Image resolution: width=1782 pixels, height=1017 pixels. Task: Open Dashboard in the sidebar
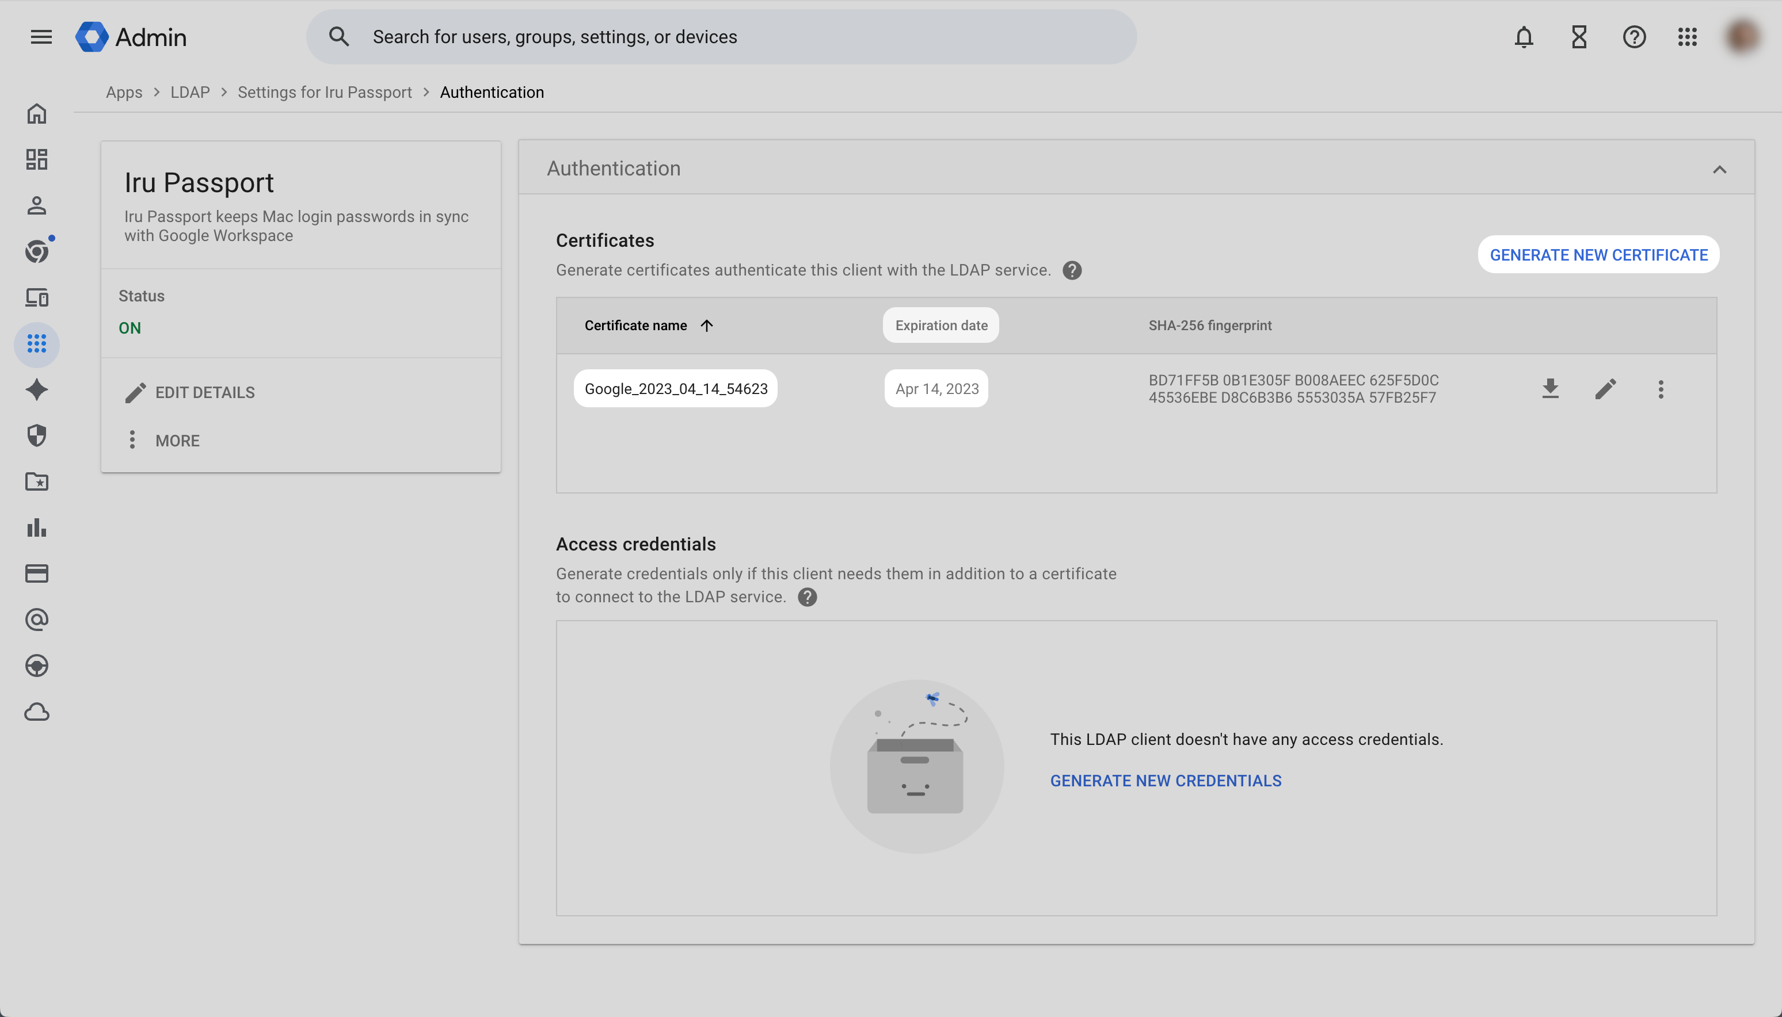(x=36, y=159)
